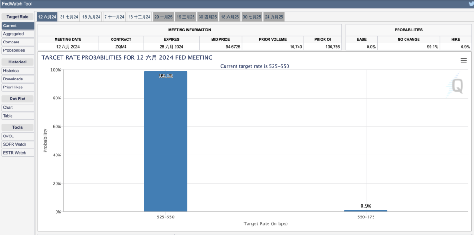Click the FedWatch Tool title

(x=17, y=4)
